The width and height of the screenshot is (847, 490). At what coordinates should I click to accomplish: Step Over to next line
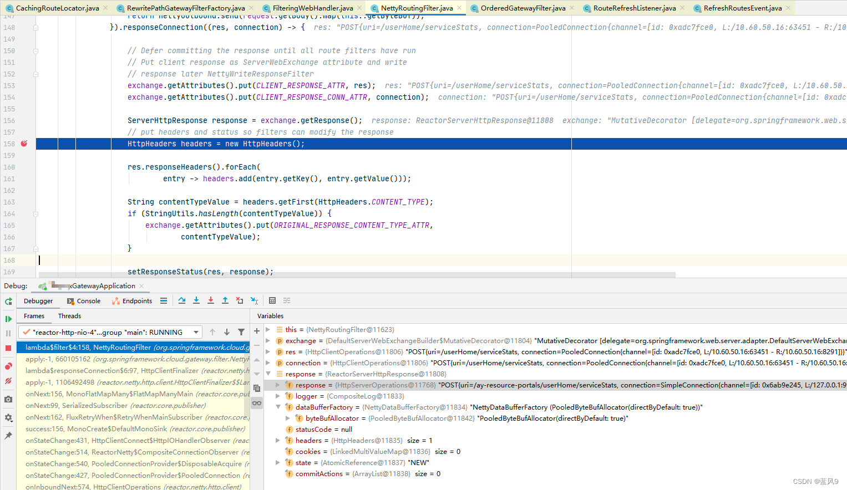pos(182,300)
